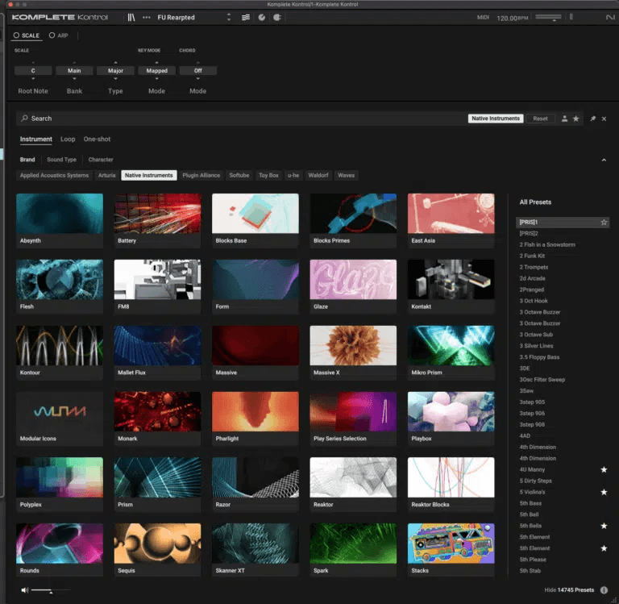Select the Arturia brand filter

tap(106, 175)
